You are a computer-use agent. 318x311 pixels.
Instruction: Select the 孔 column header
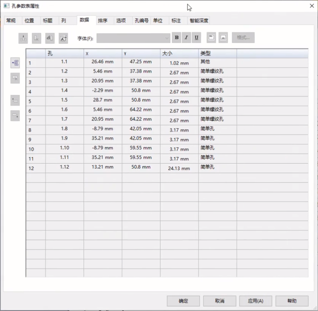coord(64,53)
